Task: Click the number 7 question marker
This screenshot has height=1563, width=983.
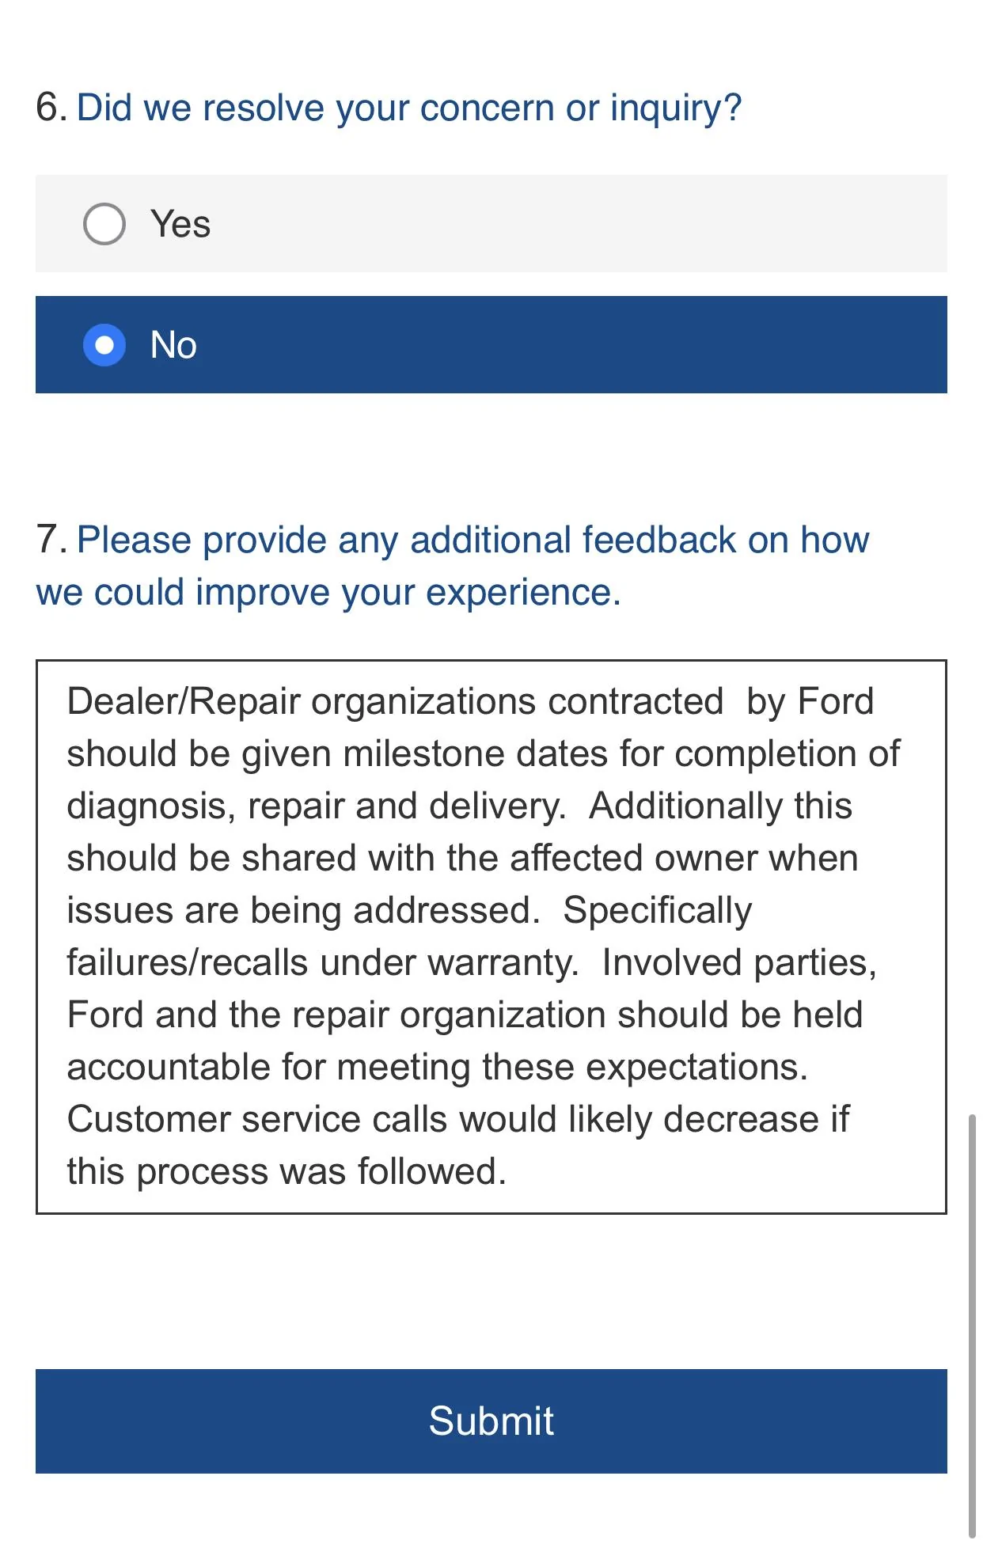Action: 51,540
